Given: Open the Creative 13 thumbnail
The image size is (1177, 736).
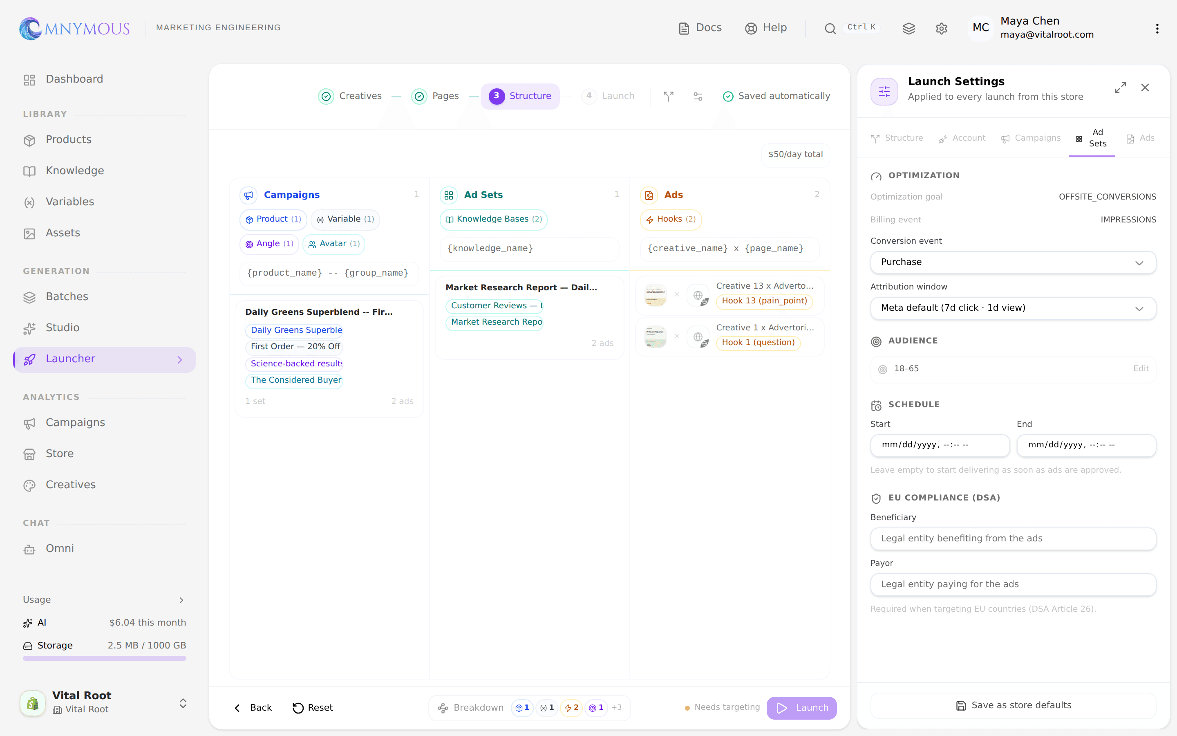Looking at the screenshot, I should click(x=655, y=296).
